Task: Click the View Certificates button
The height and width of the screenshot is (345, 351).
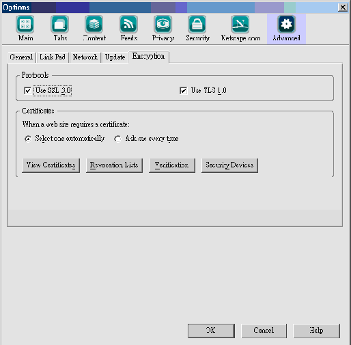Action: pos(51,165)
